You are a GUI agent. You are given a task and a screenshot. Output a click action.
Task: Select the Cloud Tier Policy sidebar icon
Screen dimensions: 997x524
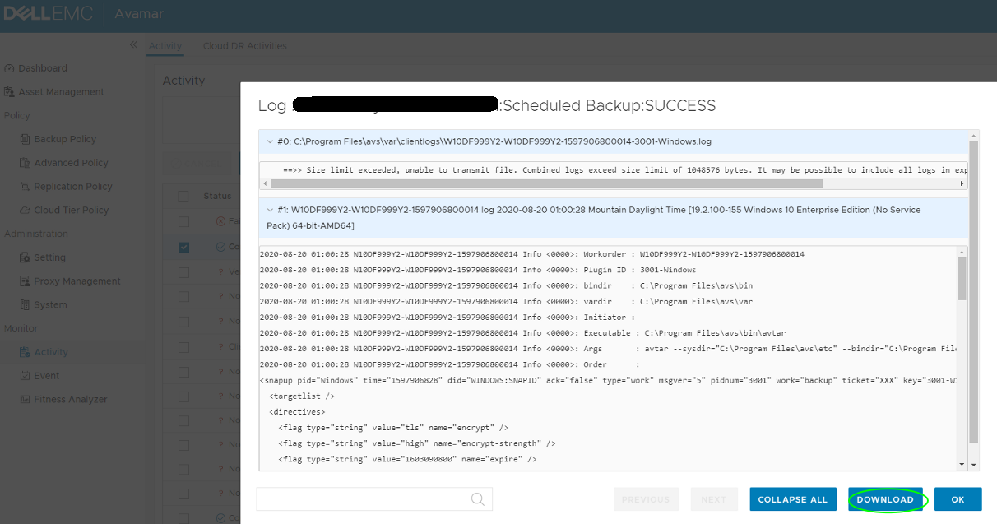pos(26,210)
